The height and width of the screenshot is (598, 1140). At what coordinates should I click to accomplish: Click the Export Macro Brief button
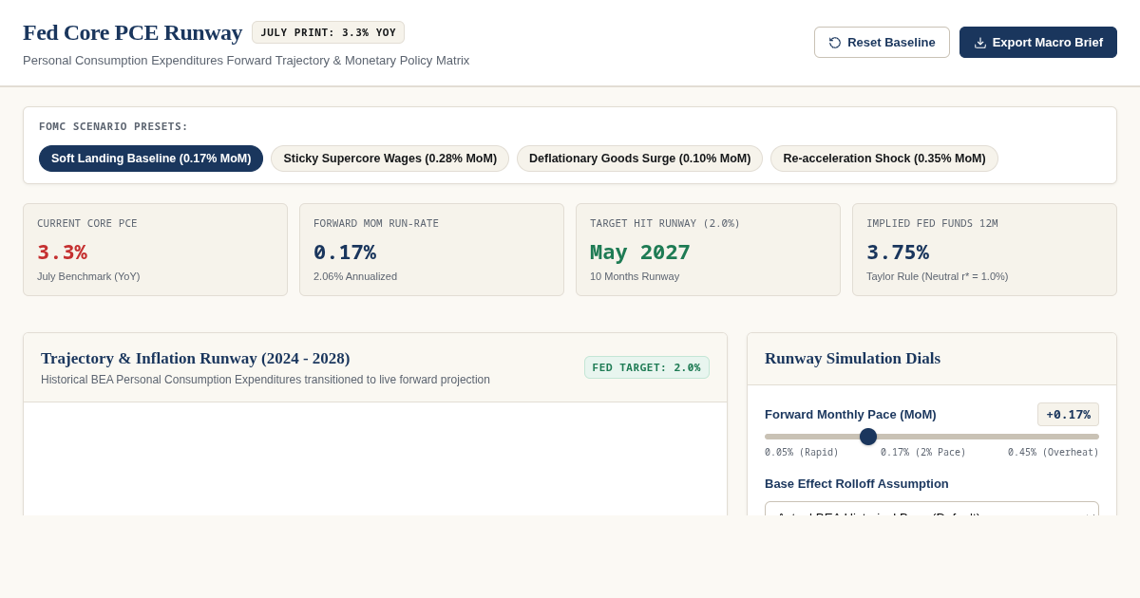point(1038,42)
